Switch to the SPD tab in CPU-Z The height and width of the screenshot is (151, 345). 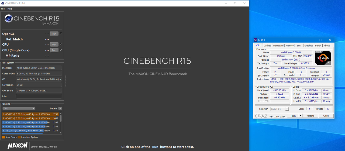pos(299,46)
